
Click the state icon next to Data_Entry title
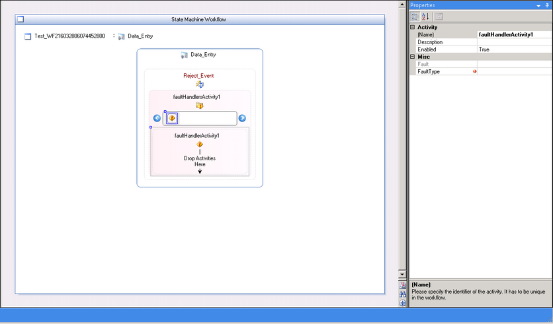(184, 55)
